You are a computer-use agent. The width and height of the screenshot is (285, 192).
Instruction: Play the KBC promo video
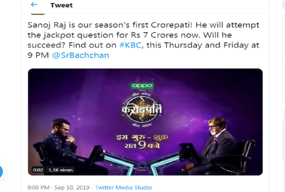tap(145, 122)
